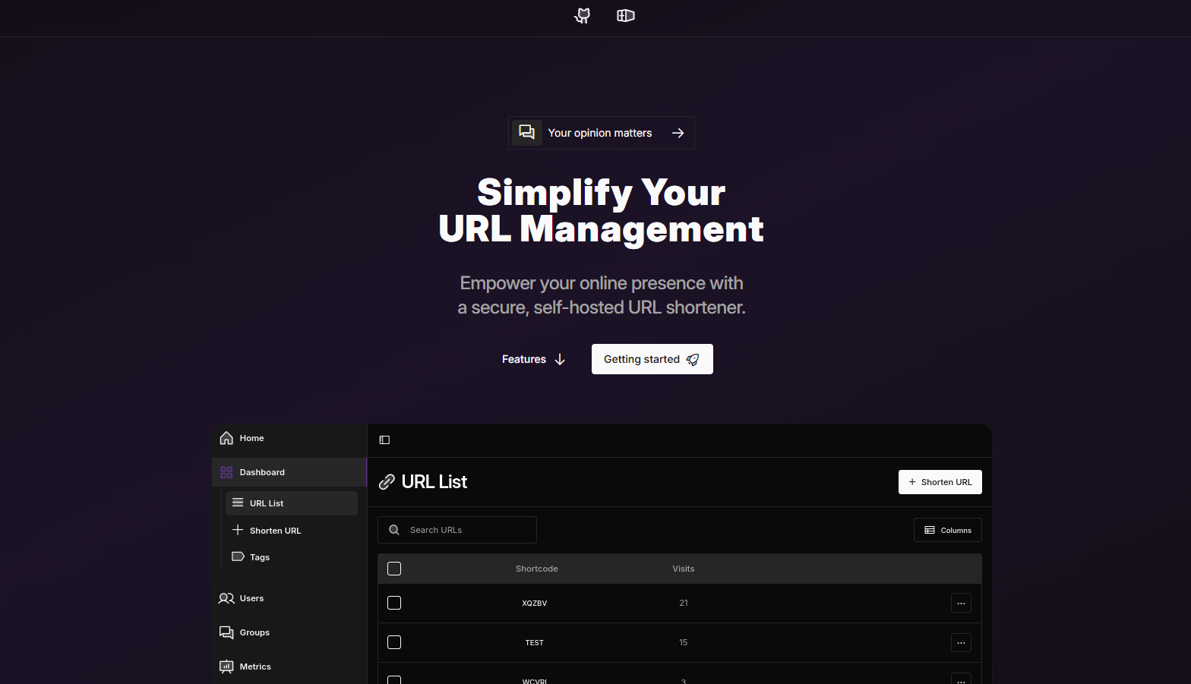Screen dimensions: 1191x684
Task: Open the GitHub cat icon link
Action: coord(582,15)
